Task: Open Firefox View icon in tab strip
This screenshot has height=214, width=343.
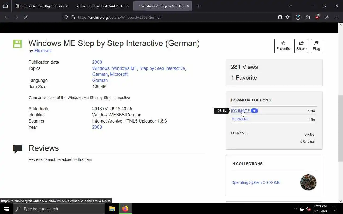Action: click(5, 6)
